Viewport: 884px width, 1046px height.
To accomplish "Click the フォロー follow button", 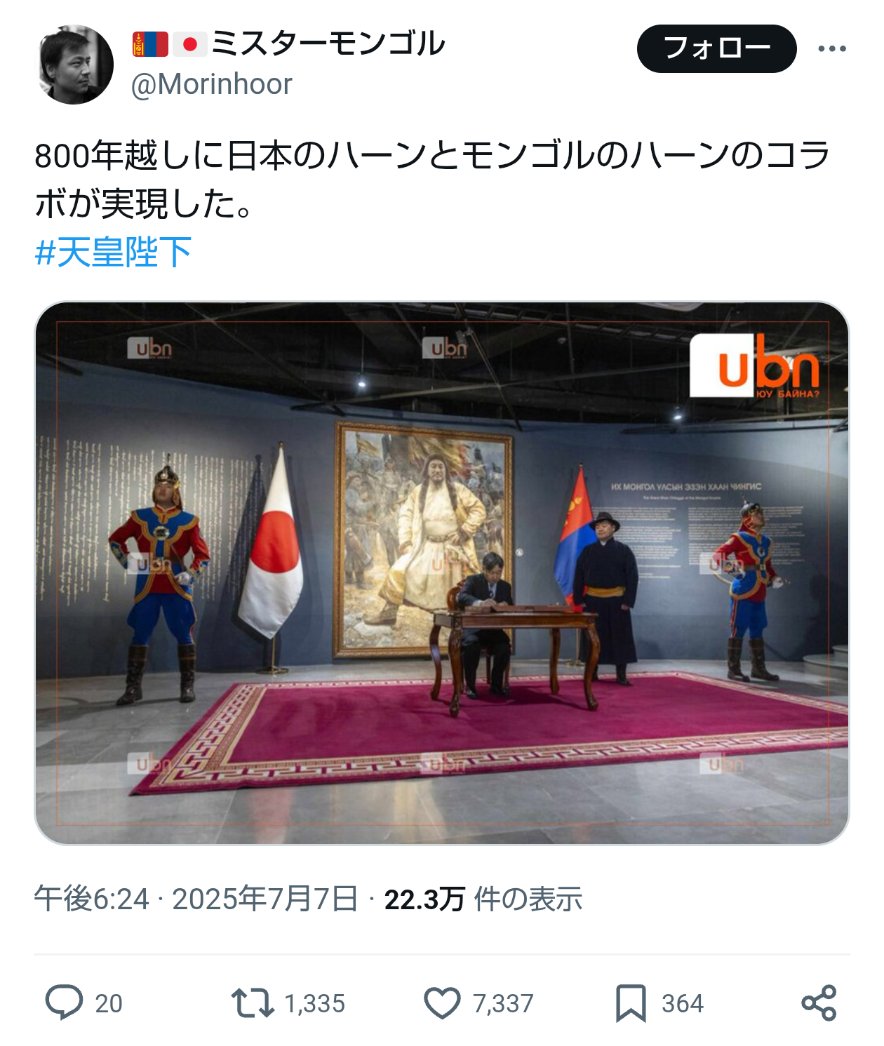I will (x=716, y=48).
